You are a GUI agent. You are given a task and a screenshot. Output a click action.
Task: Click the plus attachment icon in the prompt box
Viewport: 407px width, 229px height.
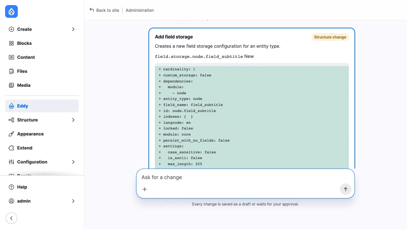pyautogui.click(x=145, y=189)
